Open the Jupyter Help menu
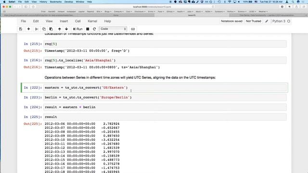Viewport: 308px width, 173px height. pyautogui.click(x=107, y=21)
